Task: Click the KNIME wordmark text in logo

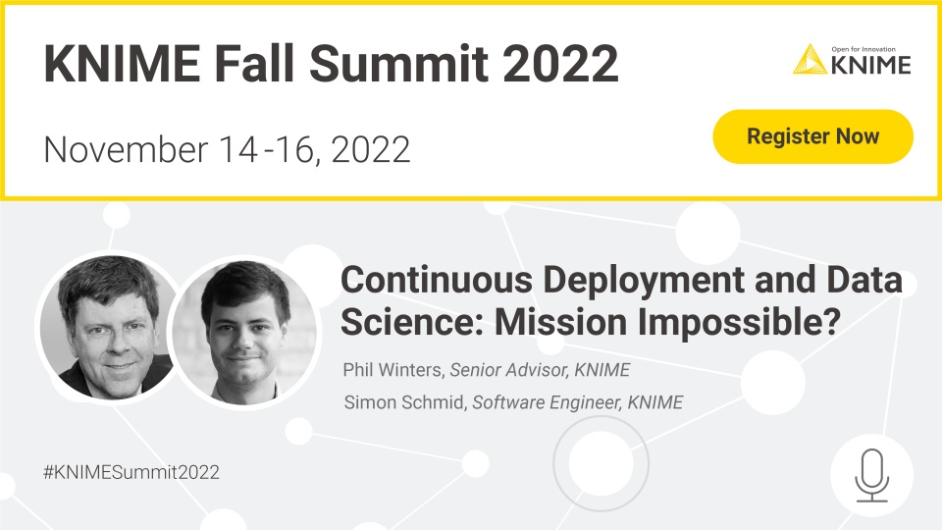Action: pos(871,65)
